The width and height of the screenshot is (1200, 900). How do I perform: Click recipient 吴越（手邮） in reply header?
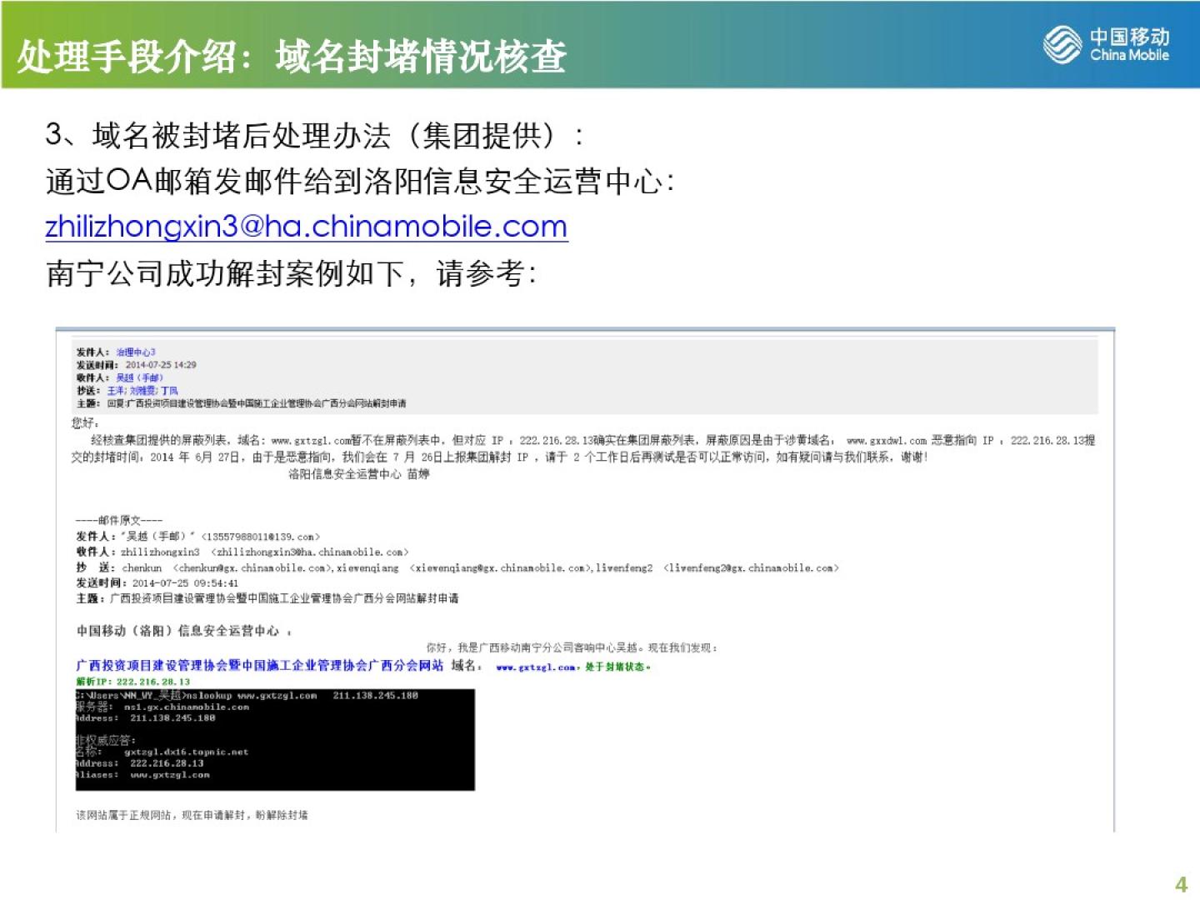click(139, 377)
